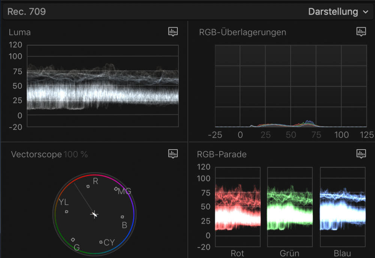The width and height of the screenshot is (375, 258).
Task: Open the Vectorscope settings icon
Action: tap(173, 154)
